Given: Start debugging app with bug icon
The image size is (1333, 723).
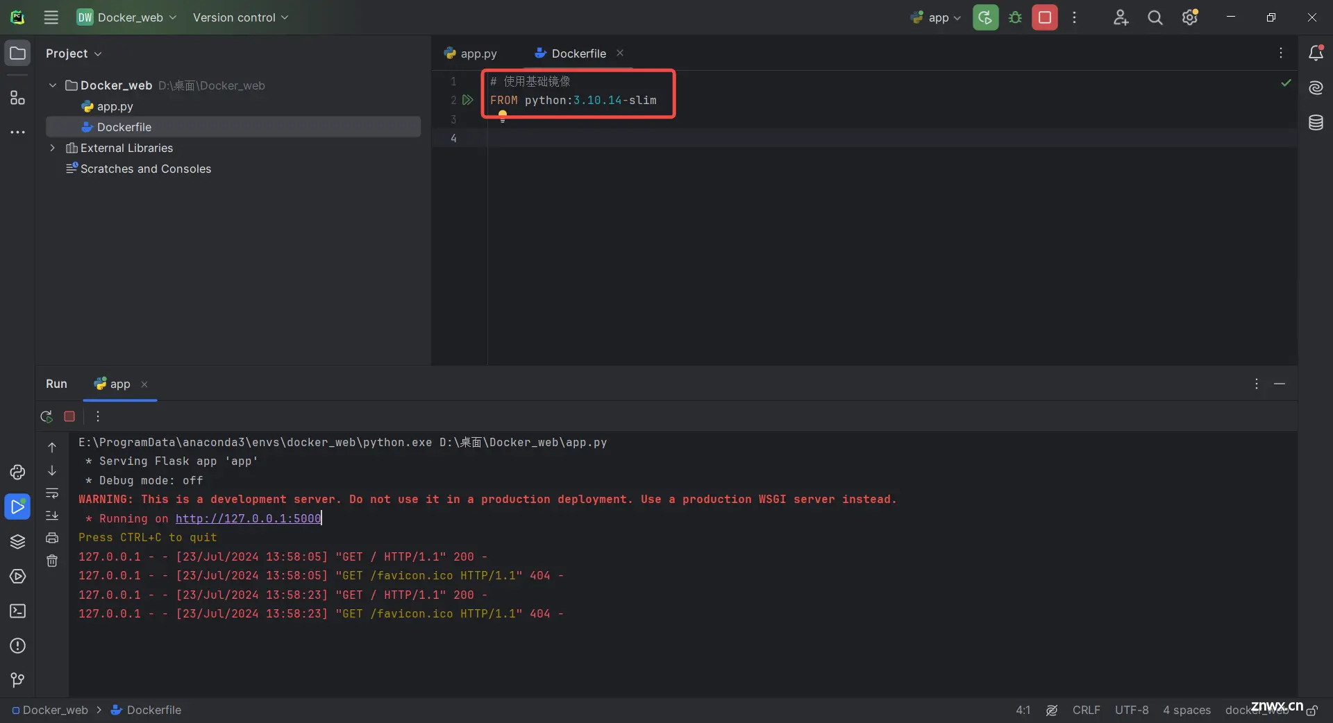Looking at the screenshot, I should click(1015, 17).
